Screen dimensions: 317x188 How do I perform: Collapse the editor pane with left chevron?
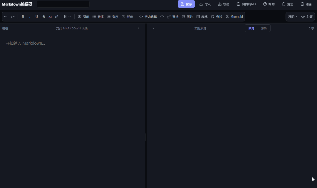coord(138,28)
